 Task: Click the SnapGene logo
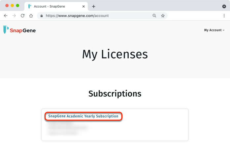tap(19, 30)
